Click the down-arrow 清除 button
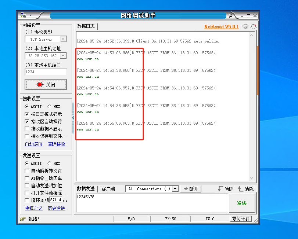The height and width of the screenshot is (239, 298). [226, 189]
